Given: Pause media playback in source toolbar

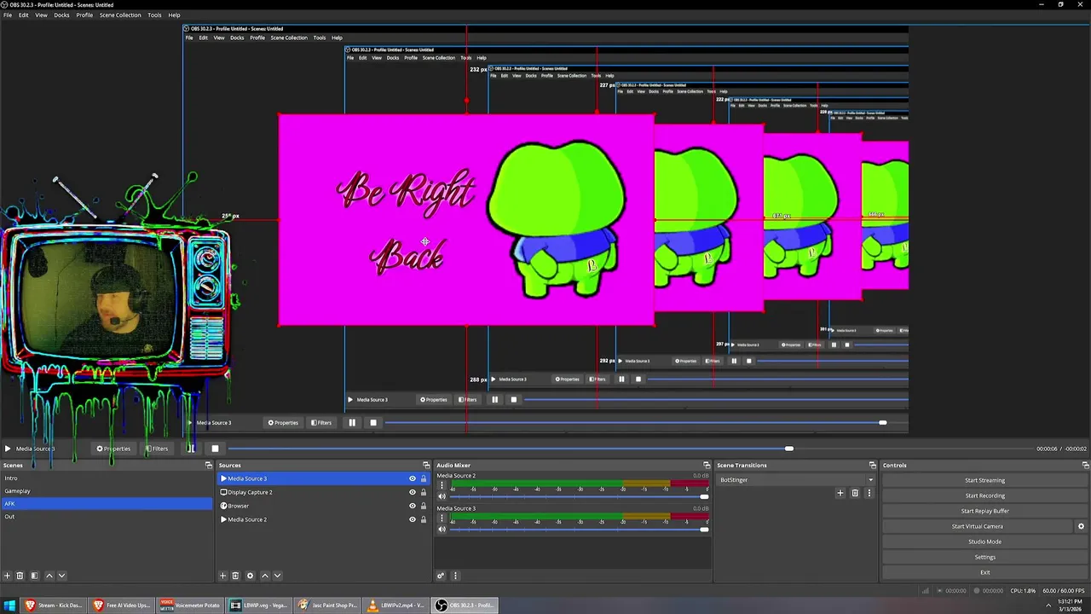Looking at the screenshot, I should (192, 449).
